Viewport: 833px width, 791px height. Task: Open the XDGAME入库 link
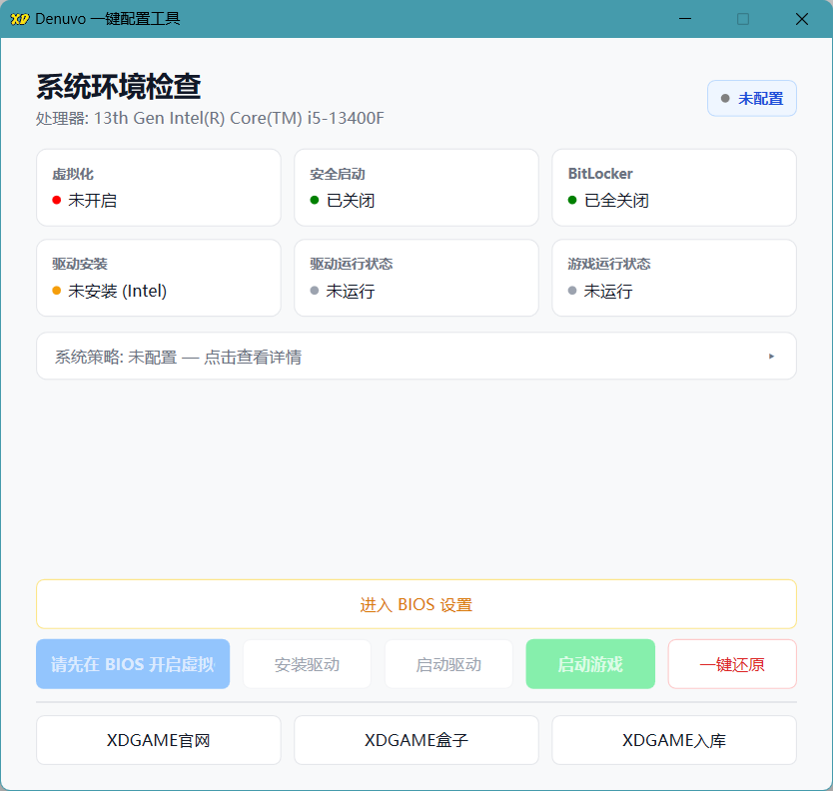pyautogui.click(x=674, y=740)
